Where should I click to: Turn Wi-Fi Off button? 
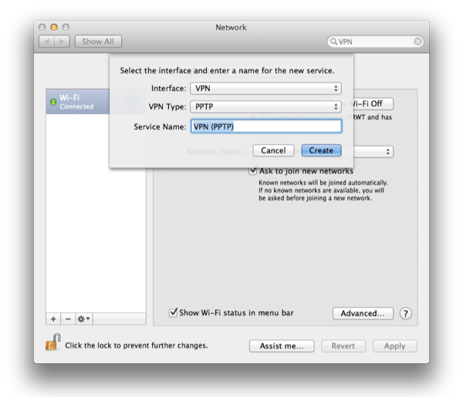(373, 104)
